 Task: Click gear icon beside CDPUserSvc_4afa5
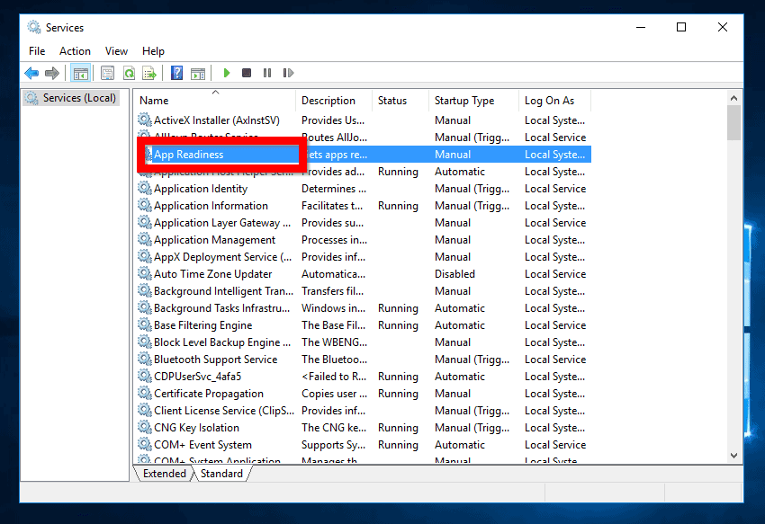pyautogui.click(x=144, y=376)
